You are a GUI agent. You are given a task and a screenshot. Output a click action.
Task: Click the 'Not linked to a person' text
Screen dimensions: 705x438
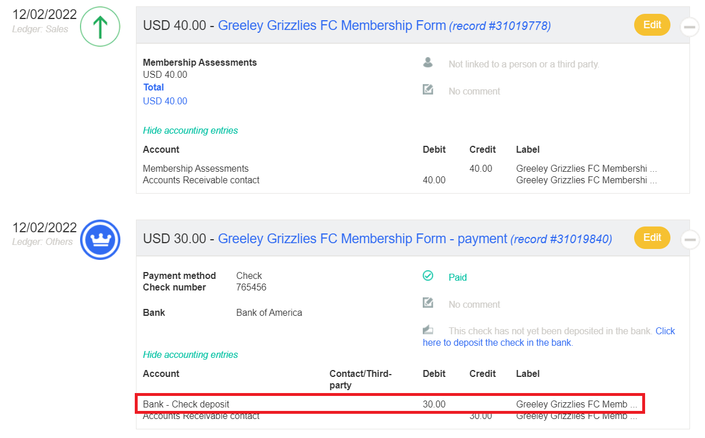[x=524, y=65]
